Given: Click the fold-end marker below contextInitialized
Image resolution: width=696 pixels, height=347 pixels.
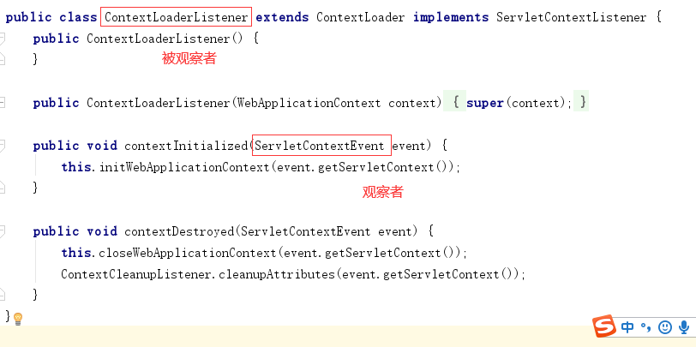Looking at the screenshot, I should 2,188.
